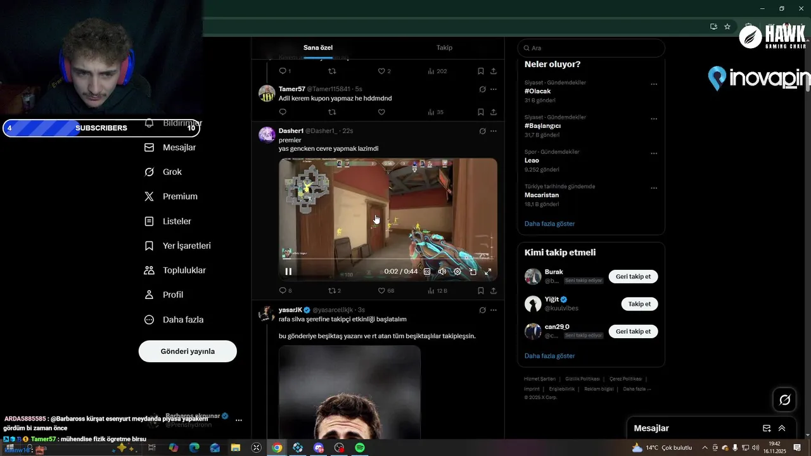Image resolution: width=811 pixels, height=456 pixels.
Task: Follow Yiğit with Takip et
Action: point(639,304)
